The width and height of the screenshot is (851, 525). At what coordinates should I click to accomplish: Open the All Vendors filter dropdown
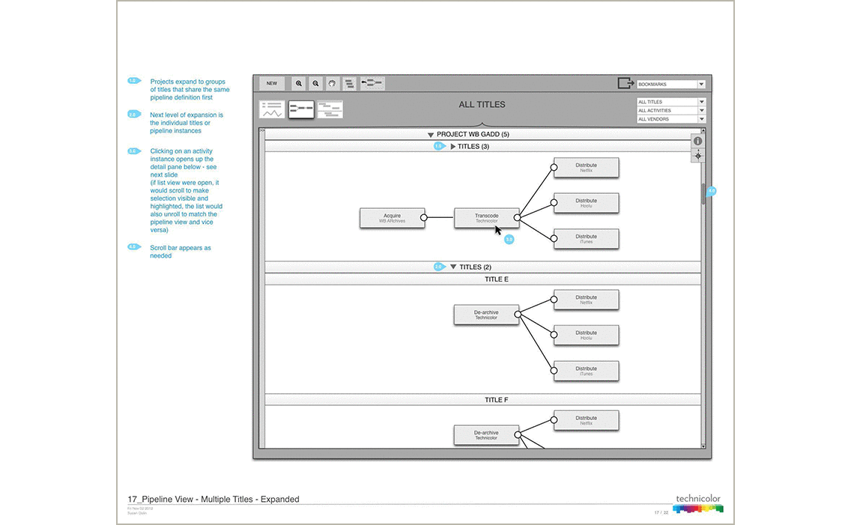click(670, 119)
